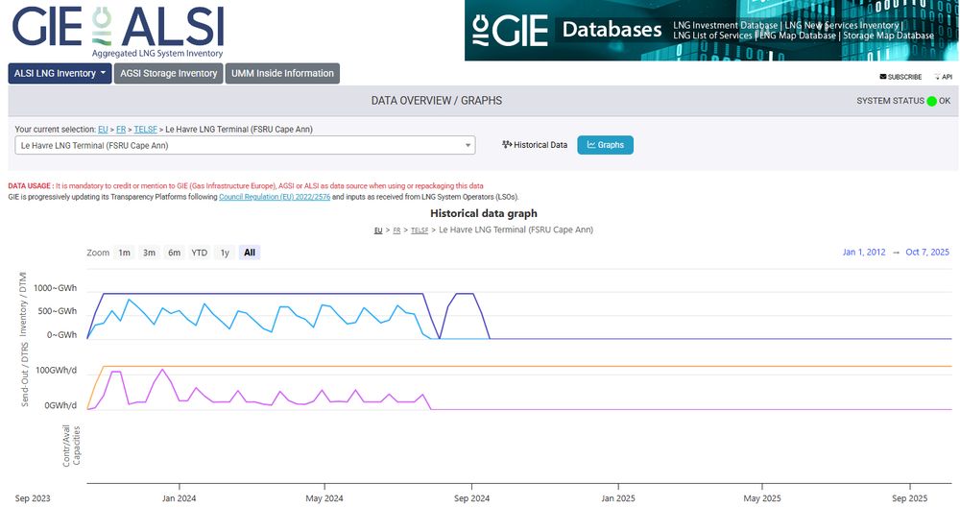Follow the EU breadcrumb in current selection
The height and width of the screenshot is (508, 960).
click(103, 130)
